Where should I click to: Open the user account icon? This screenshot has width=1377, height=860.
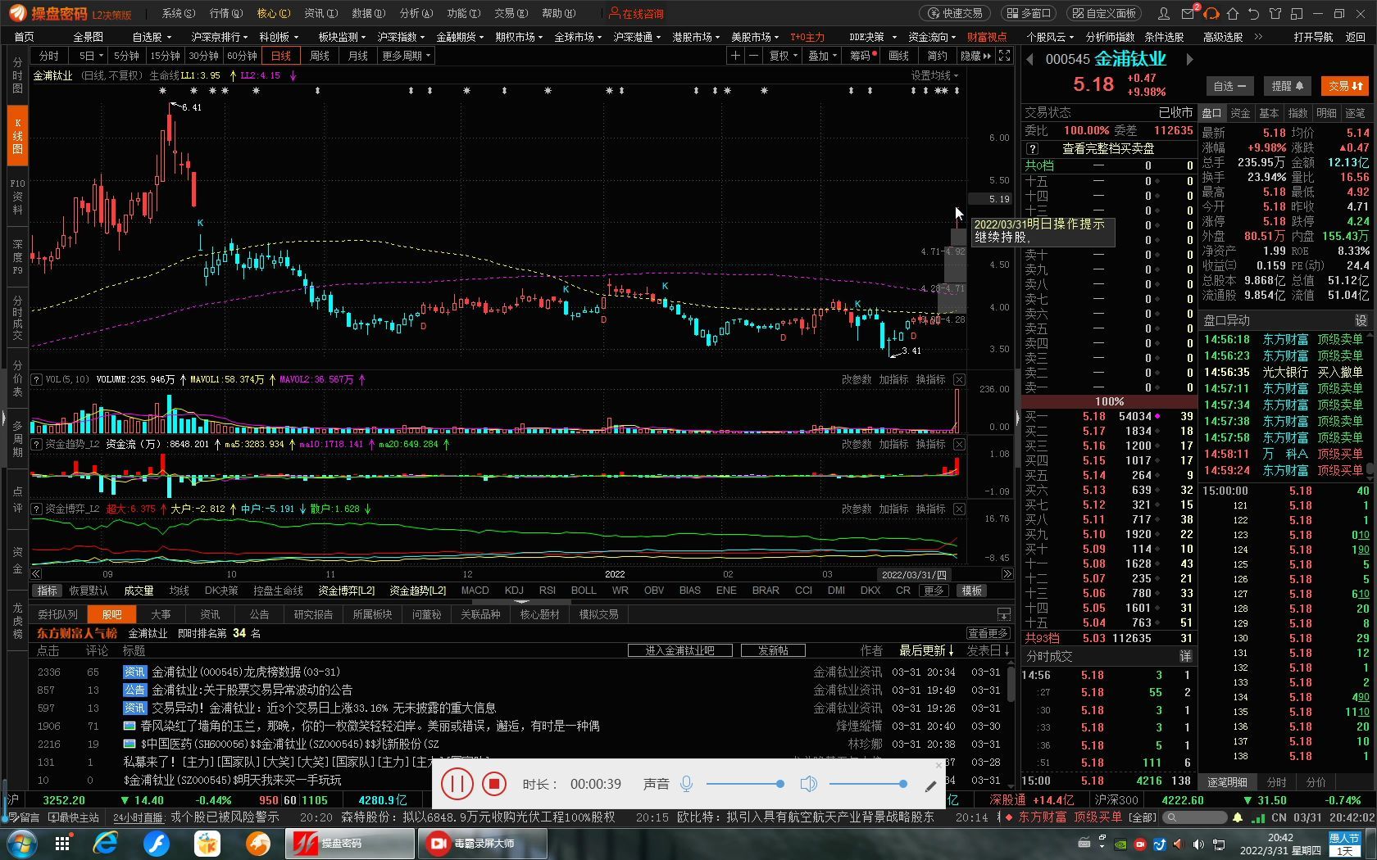1163,13
